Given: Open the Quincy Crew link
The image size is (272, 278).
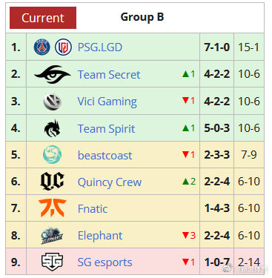Looking at the screenshot, I should click(110, 182).
